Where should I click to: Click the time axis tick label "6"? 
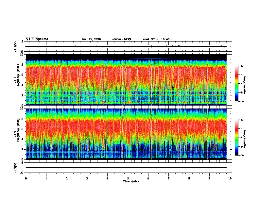(148, 178)
